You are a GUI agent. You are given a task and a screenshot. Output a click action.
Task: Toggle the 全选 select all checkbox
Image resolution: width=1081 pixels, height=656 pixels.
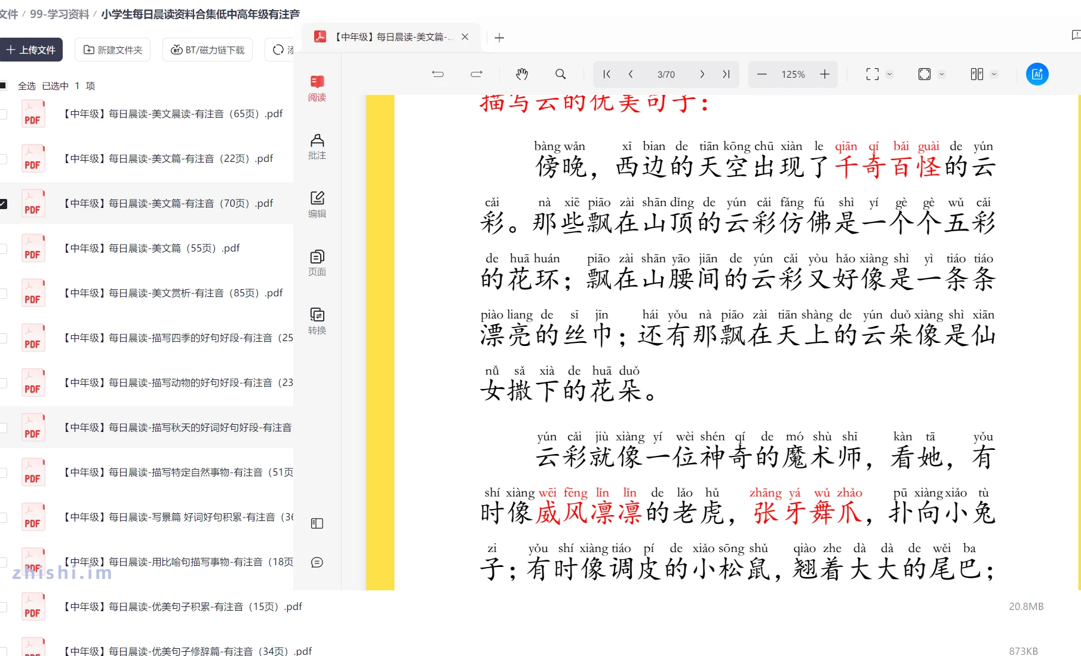point(4,85)
